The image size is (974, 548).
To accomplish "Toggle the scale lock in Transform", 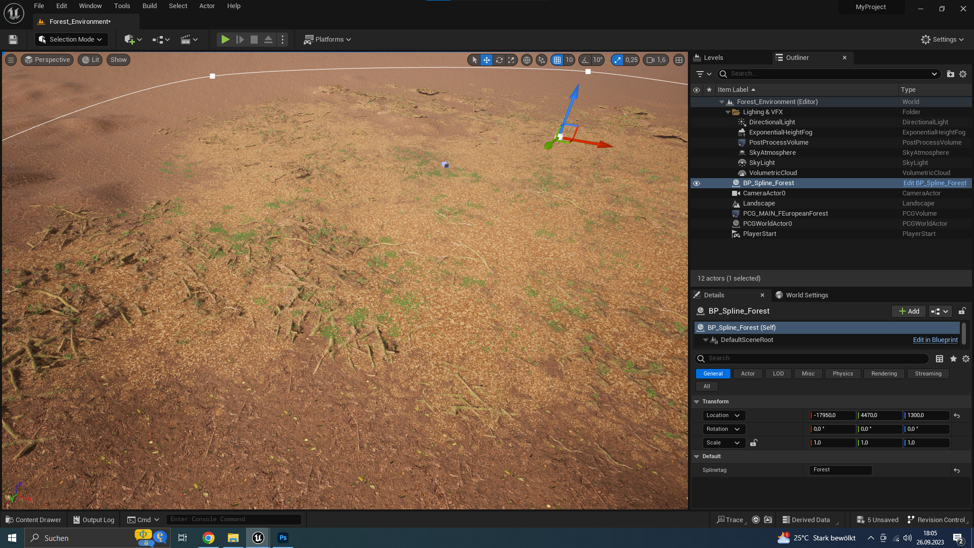I will coord(753,442).
